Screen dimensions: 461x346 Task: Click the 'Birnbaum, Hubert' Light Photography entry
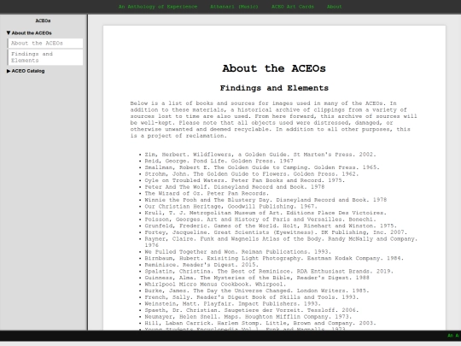pos(274,258)
